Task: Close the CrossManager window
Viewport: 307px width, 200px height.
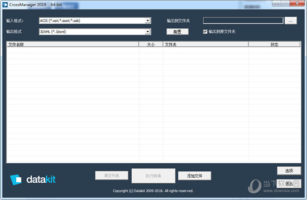Action: 297,3
